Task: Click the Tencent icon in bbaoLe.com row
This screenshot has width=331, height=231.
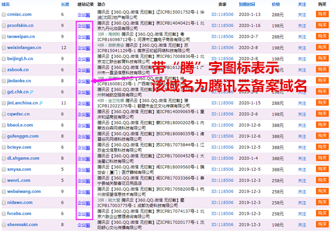Action: pos(88,126)
